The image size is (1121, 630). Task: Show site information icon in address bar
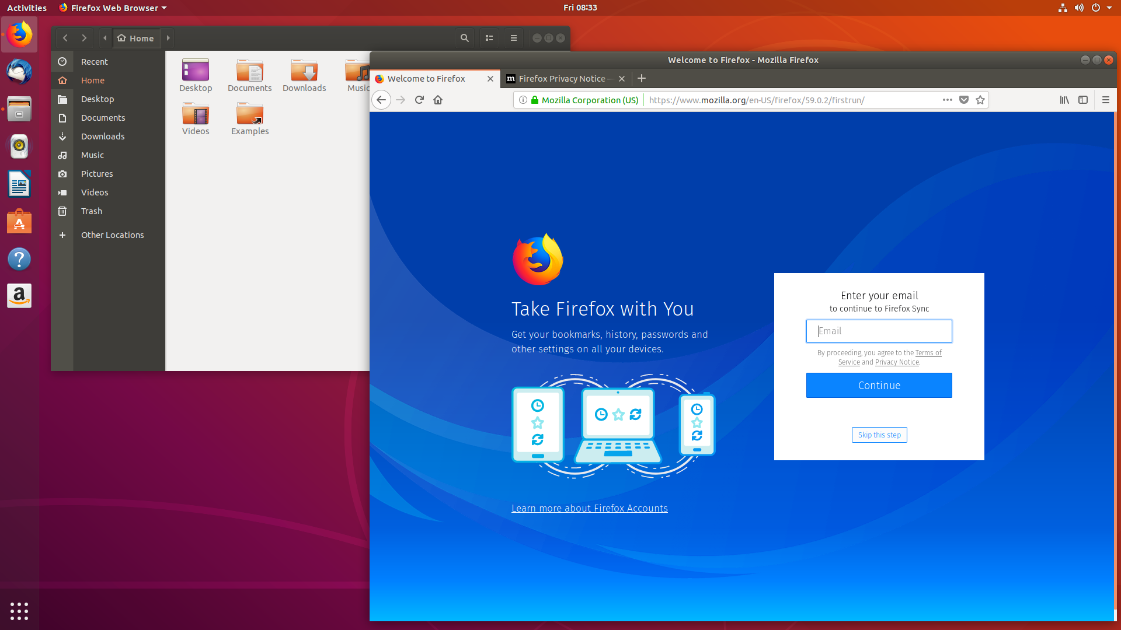coord(523,100)
